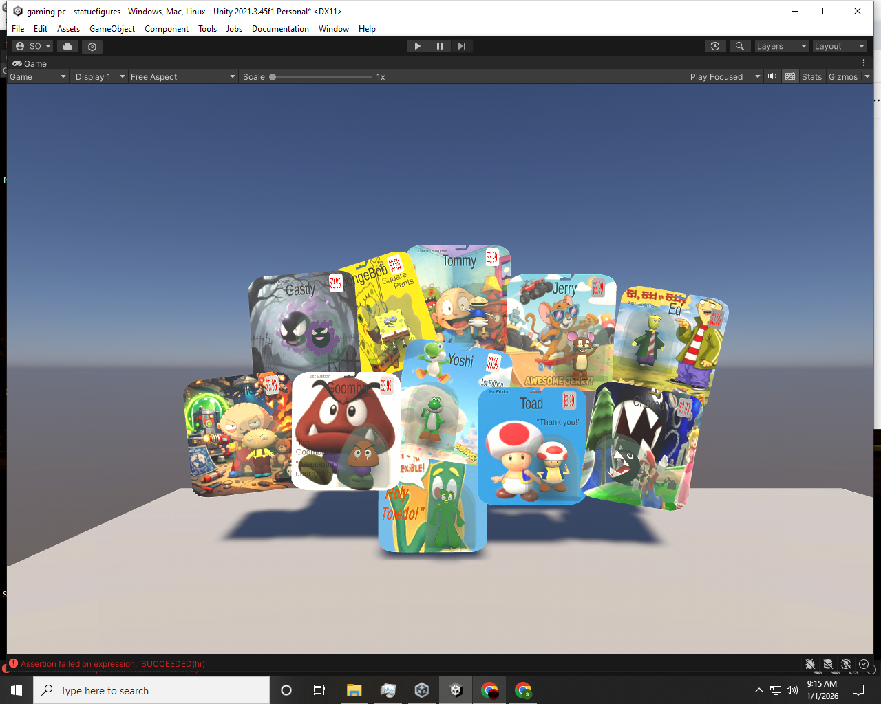Open the Display 1 dropdown
The height and width of the screenshot is (704, 881).
pyautogui.click(x=100, y=76)
